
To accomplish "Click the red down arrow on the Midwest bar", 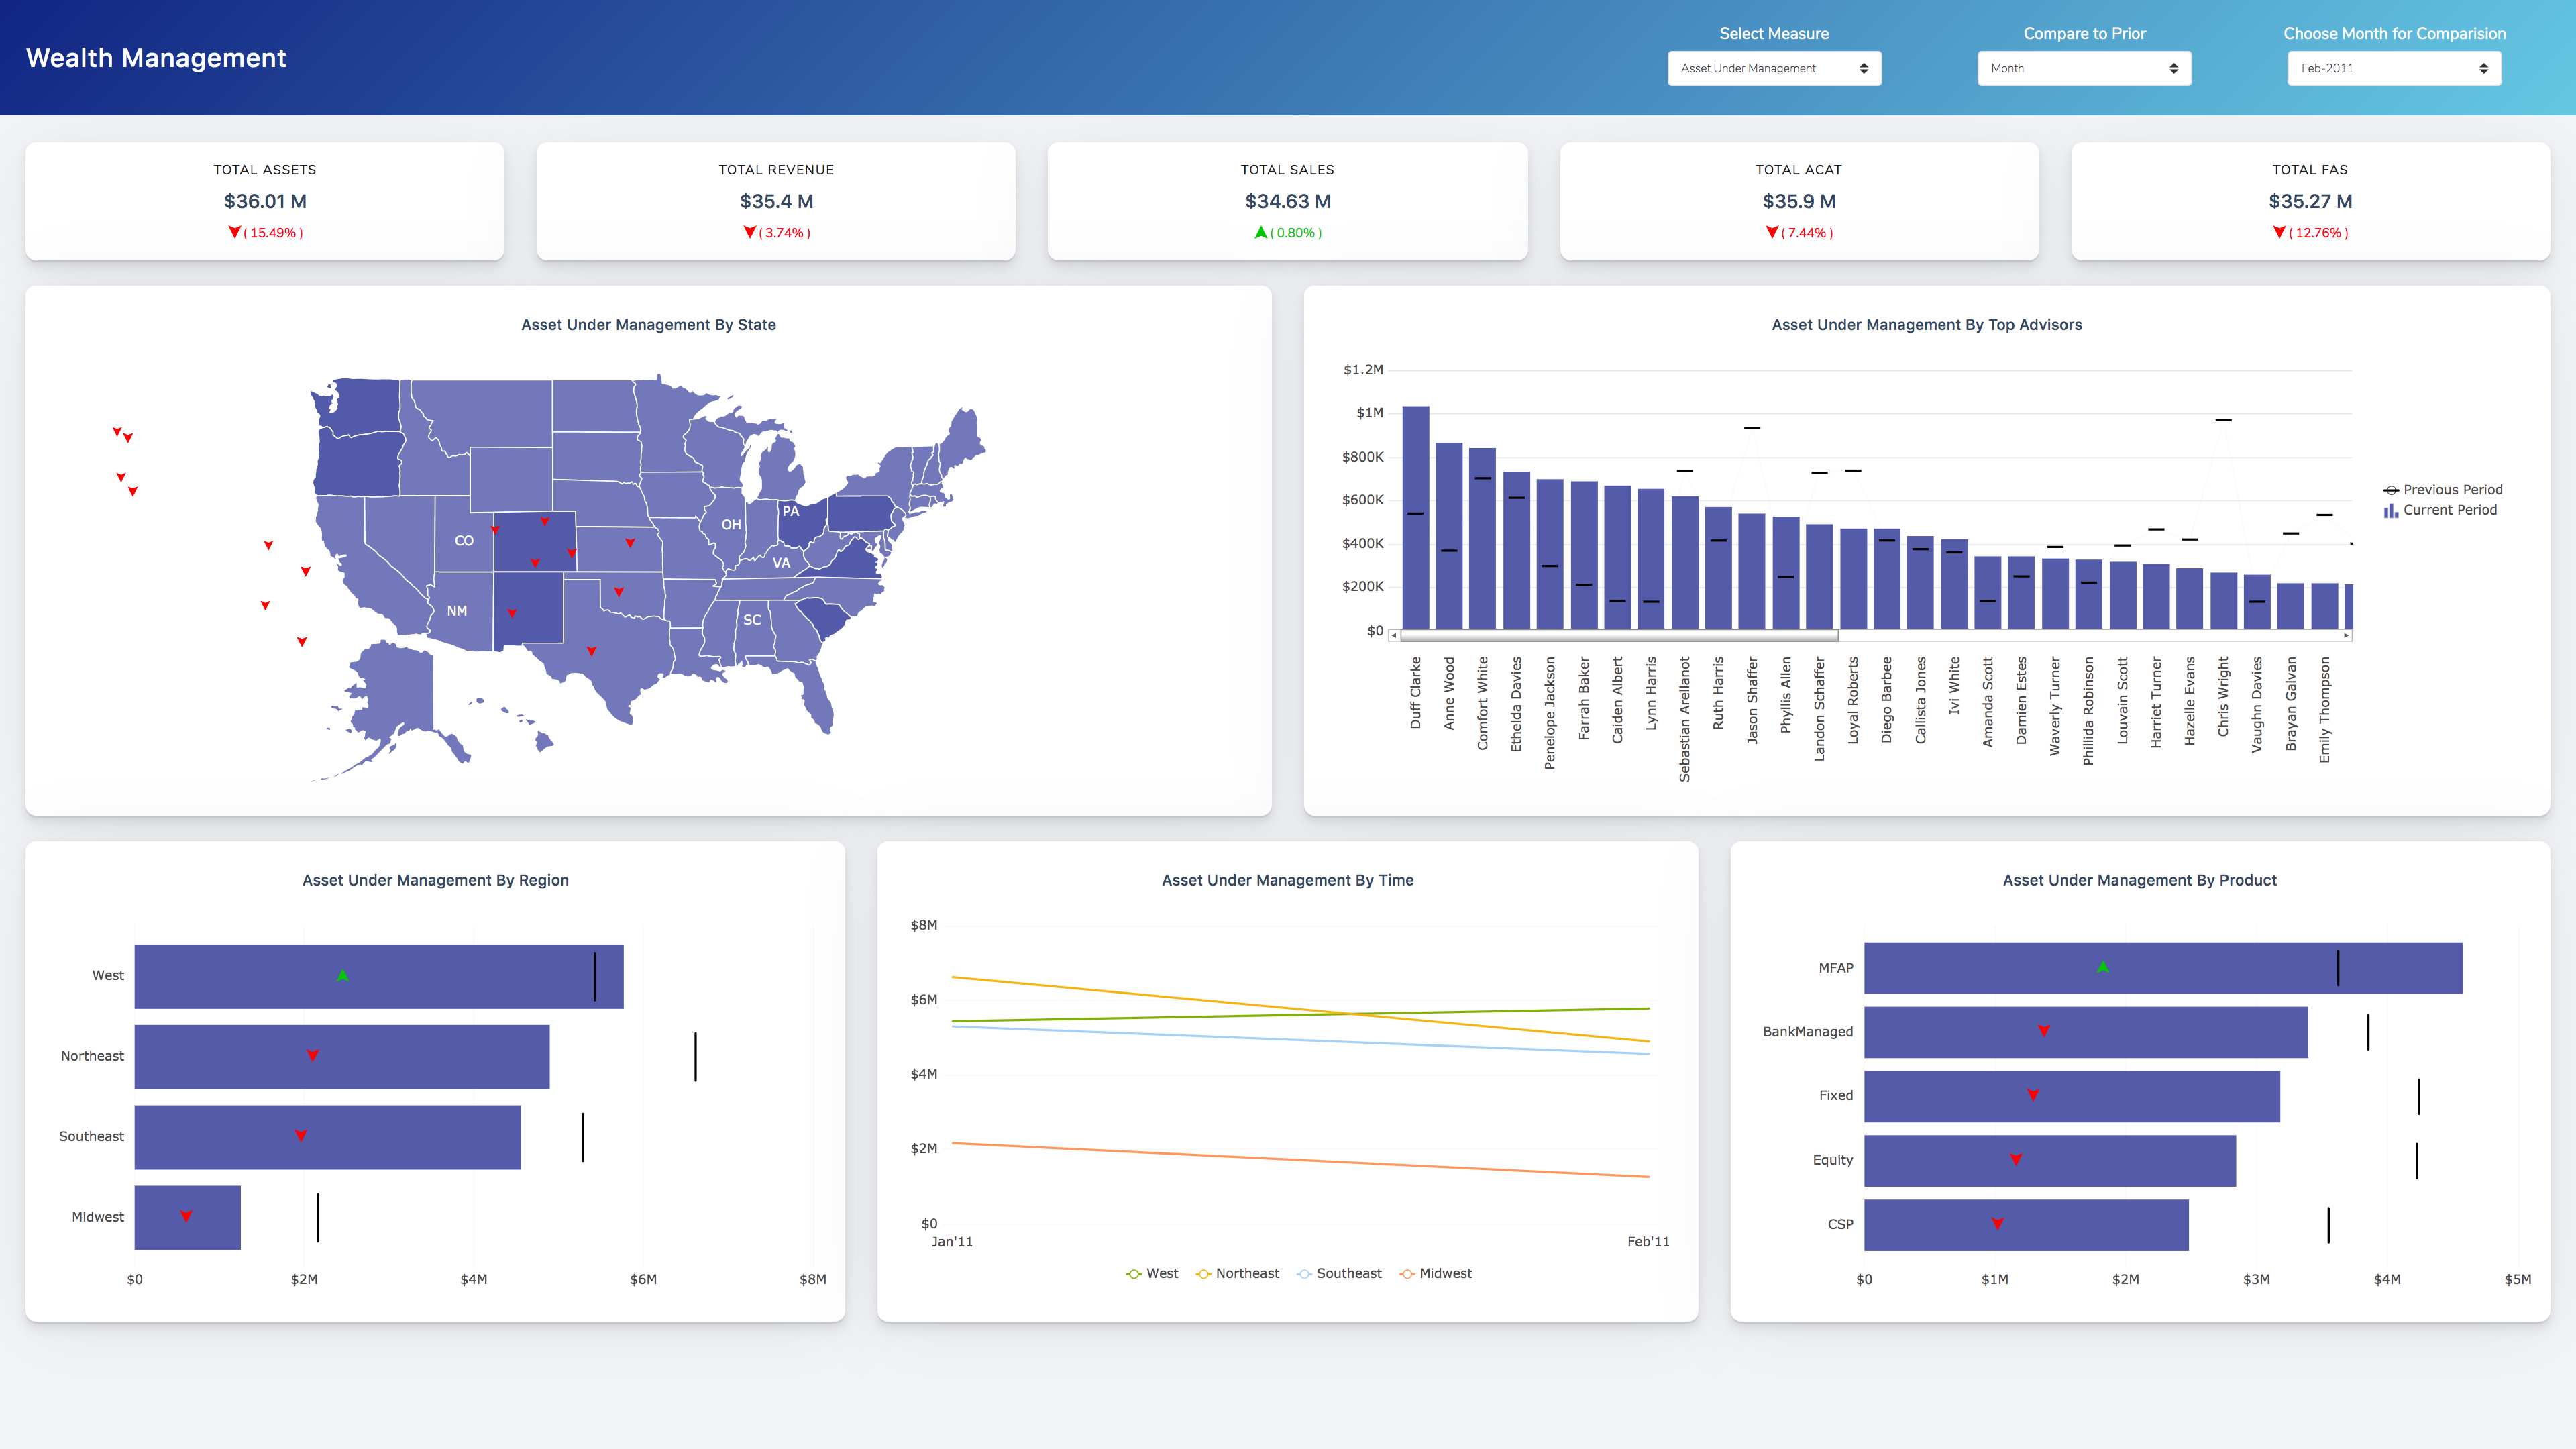I will point(187,1216).
